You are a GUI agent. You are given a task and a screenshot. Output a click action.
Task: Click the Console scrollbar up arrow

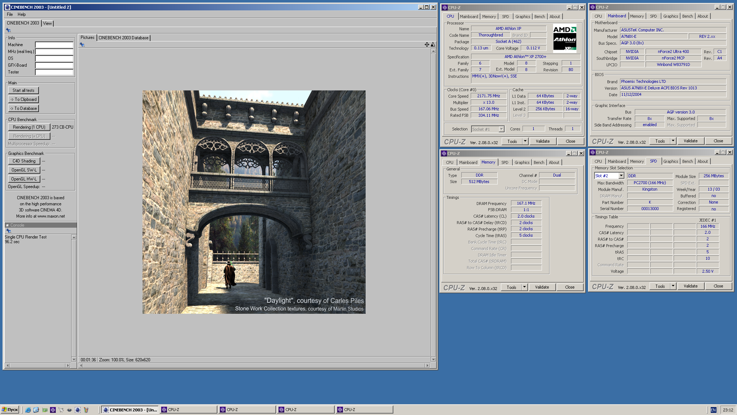(x=74, y=237)
